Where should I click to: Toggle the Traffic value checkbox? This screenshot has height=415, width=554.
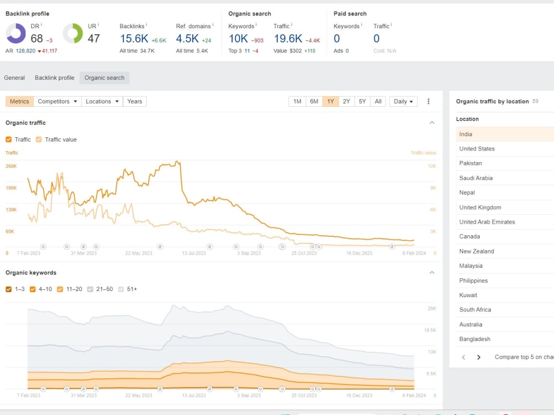[39, 139]
